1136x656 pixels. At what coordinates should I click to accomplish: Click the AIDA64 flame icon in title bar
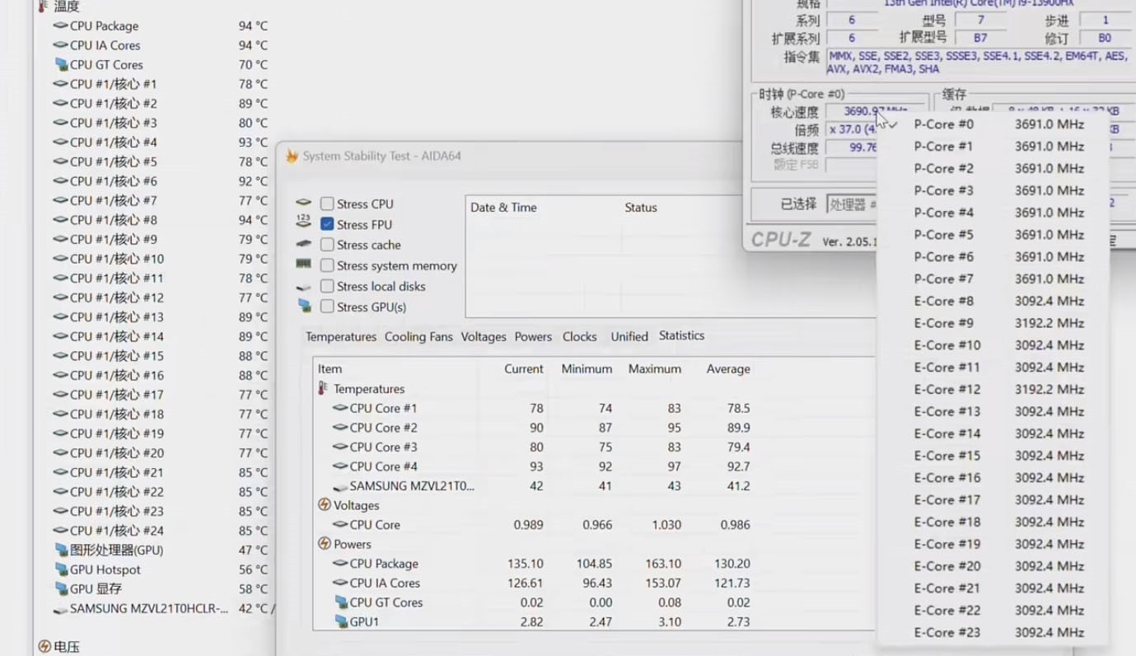click(x=292, y=156)
